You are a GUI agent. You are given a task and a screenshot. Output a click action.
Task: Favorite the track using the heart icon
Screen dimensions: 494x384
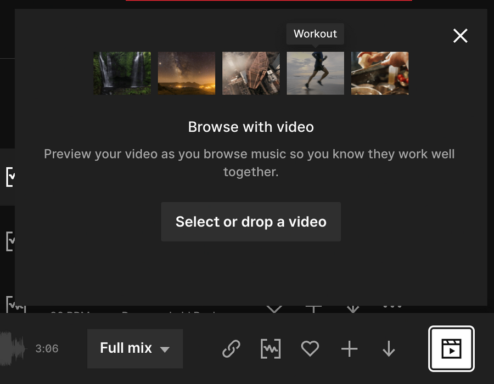(x=310, y=348)
